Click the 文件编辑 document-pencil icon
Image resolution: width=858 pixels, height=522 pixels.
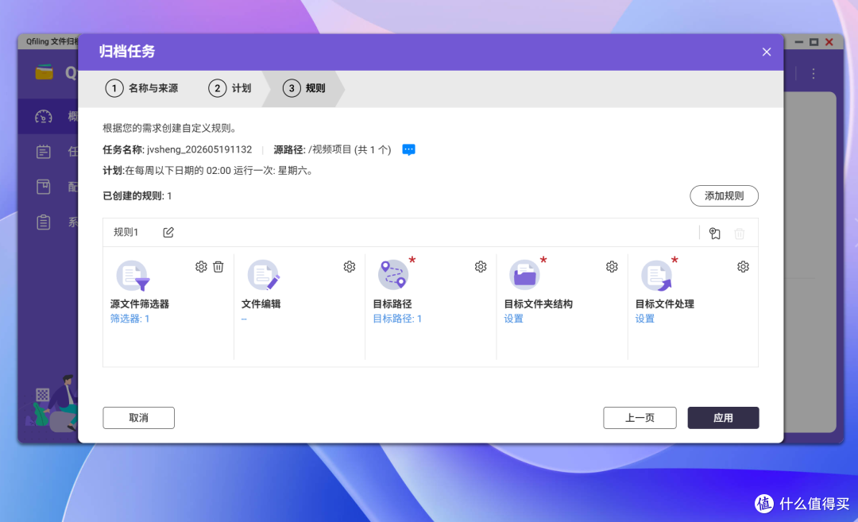pyautogui.click(x=264, y=275)
